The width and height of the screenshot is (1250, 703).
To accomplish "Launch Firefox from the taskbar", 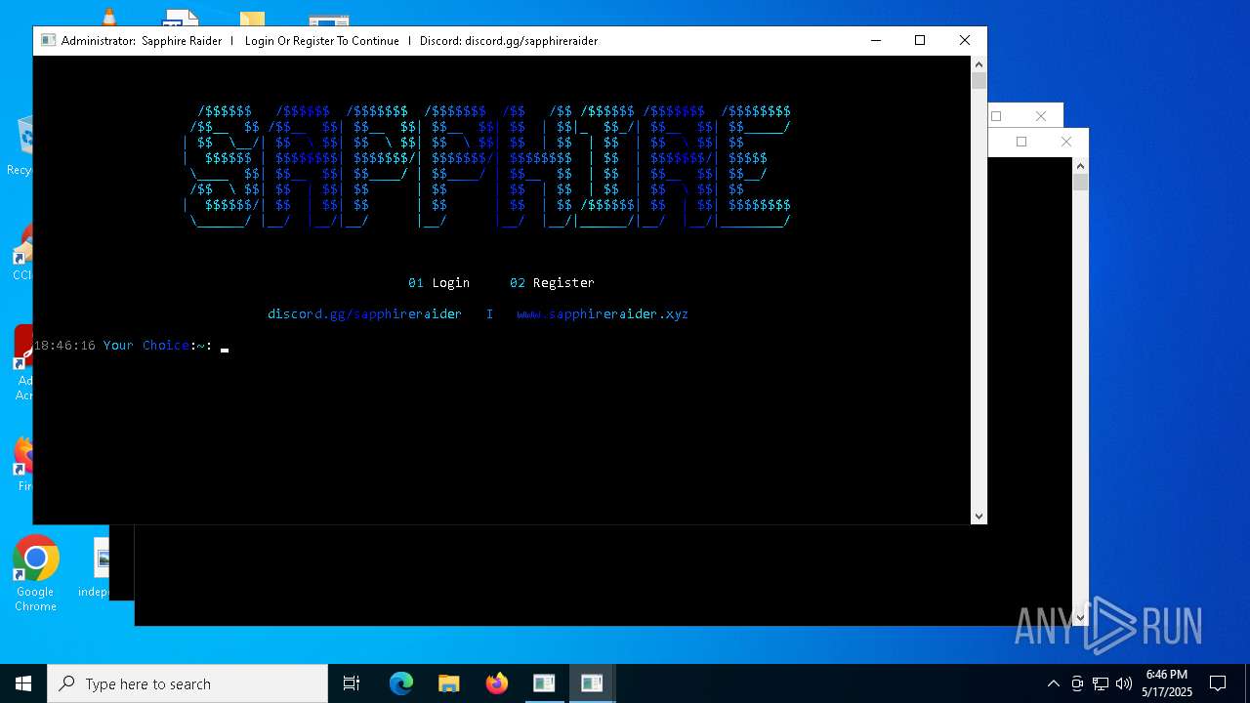I will [497, 683].
